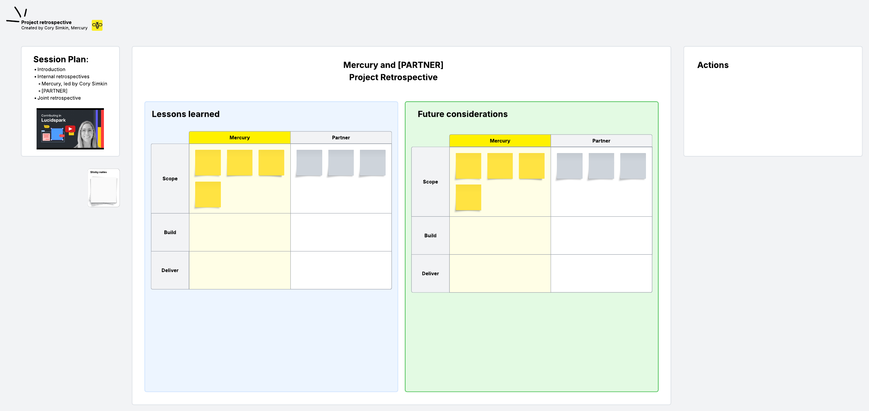
Task: Select the first gray sticky in Lessons learned
Action: (309, 163)
